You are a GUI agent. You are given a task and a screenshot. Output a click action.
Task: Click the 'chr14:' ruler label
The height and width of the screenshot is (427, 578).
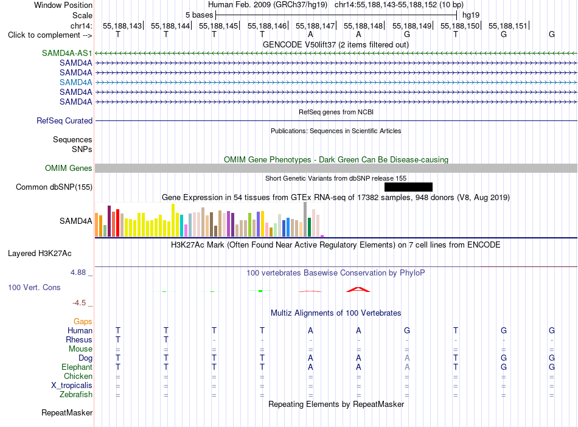81,26
